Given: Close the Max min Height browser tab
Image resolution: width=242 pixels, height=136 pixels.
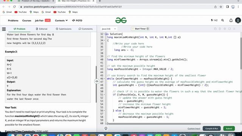Looking at the screenshot, I should [x=93, y=1].
